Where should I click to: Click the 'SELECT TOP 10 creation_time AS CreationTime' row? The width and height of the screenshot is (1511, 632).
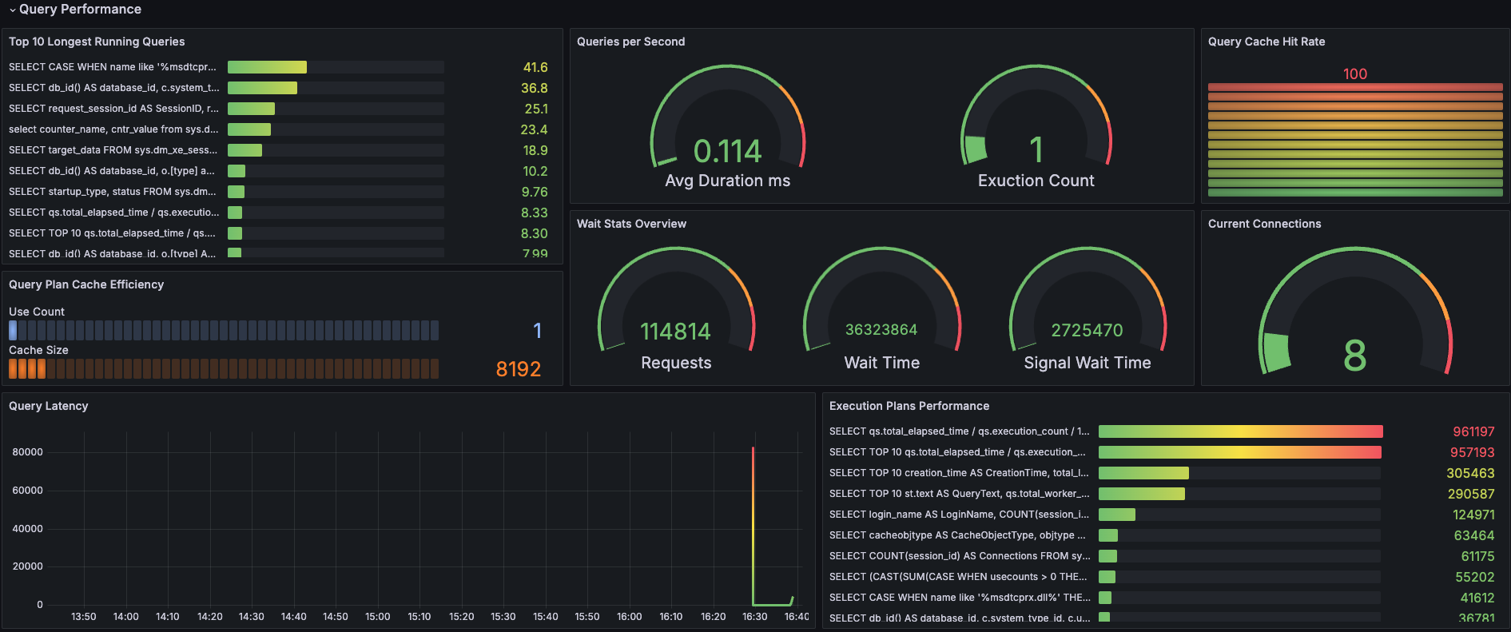(x=1162, y=473)
